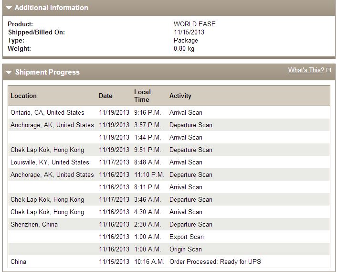Click the WORLD EASE product value
Viewport: 337px width, 272px height.
pyautogui.click(x=194, y=24)
